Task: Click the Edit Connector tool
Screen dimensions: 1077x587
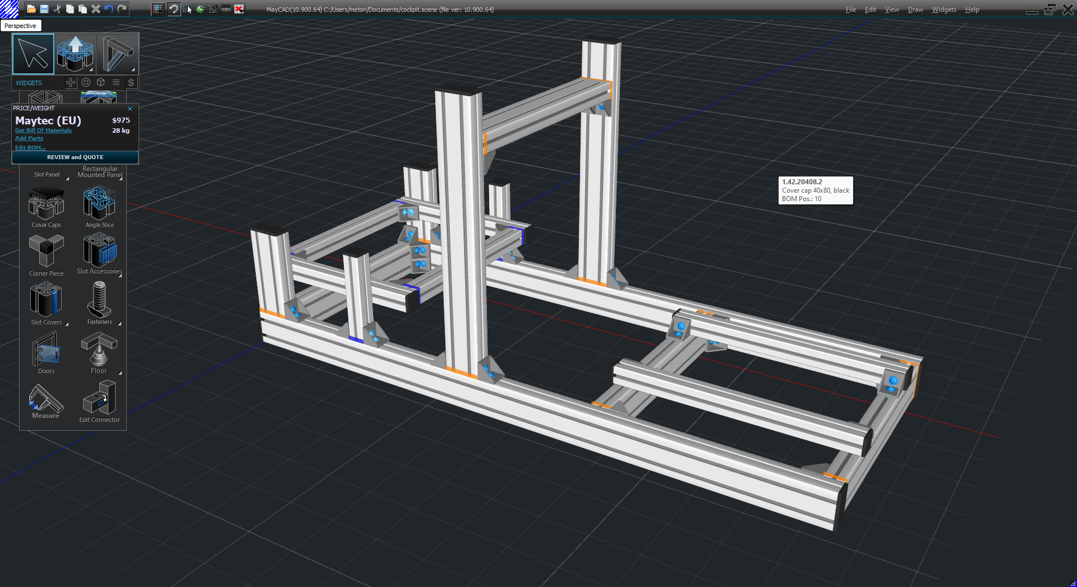Action: tap(99, 400)
